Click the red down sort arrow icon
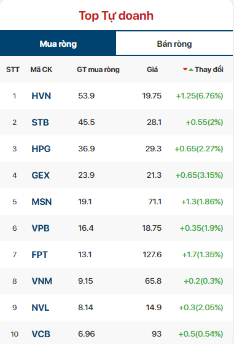The width and height of the screenshot is (234, 344). click(x=185, y=70)
